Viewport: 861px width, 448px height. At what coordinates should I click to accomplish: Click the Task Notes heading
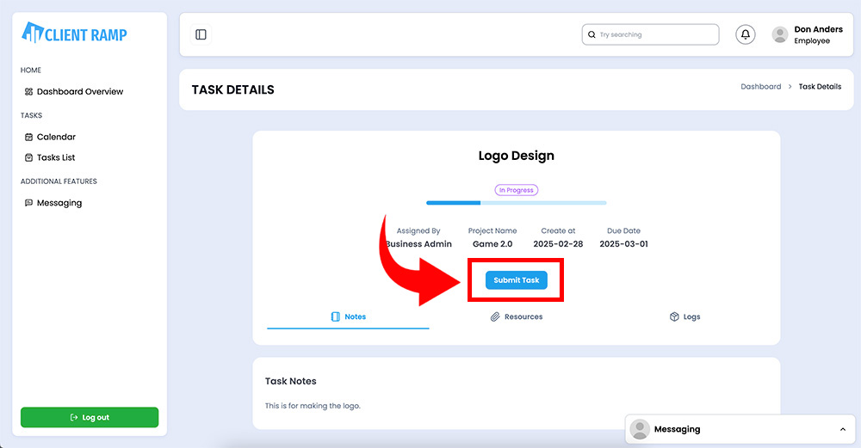[x=290, y=381]
